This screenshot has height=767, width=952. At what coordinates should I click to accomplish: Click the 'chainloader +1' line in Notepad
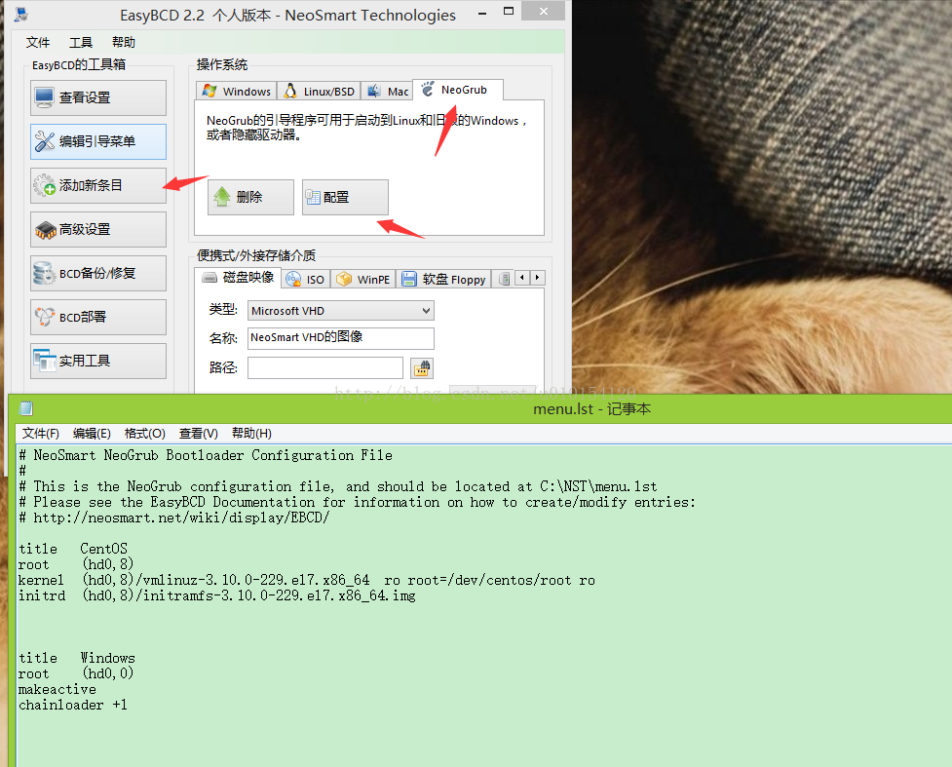pos(73,705)
